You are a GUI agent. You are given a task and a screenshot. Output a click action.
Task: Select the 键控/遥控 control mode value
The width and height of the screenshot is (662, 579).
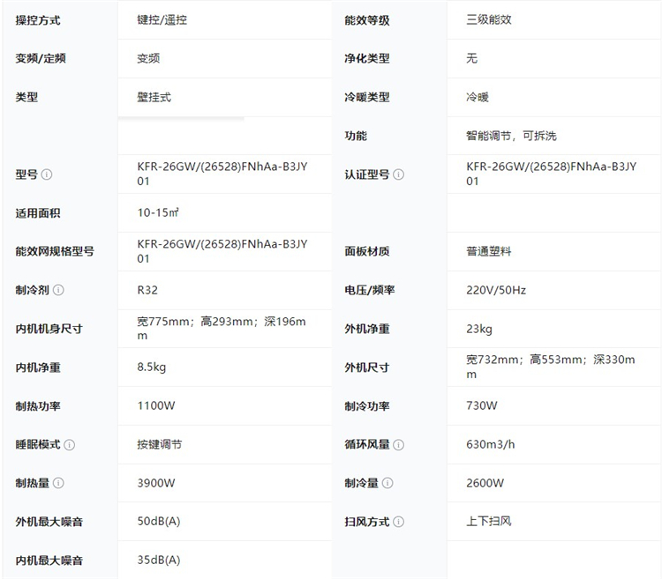point(162,19)
